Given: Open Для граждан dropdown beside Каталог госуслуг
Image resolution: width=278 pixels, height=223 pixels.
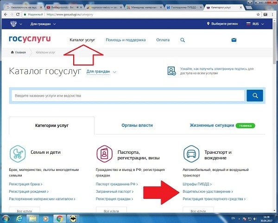Looking at the screenshot, I should 101,72.
